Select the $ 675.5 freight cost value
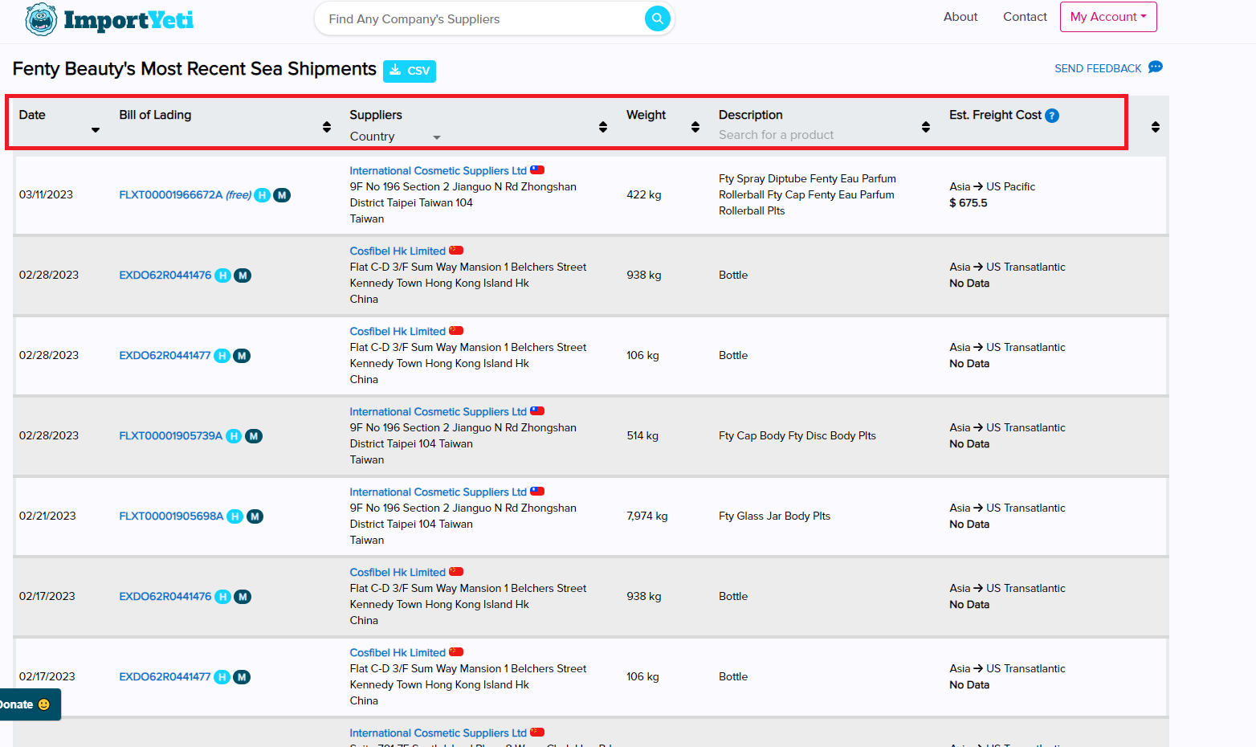 (969, 203)
